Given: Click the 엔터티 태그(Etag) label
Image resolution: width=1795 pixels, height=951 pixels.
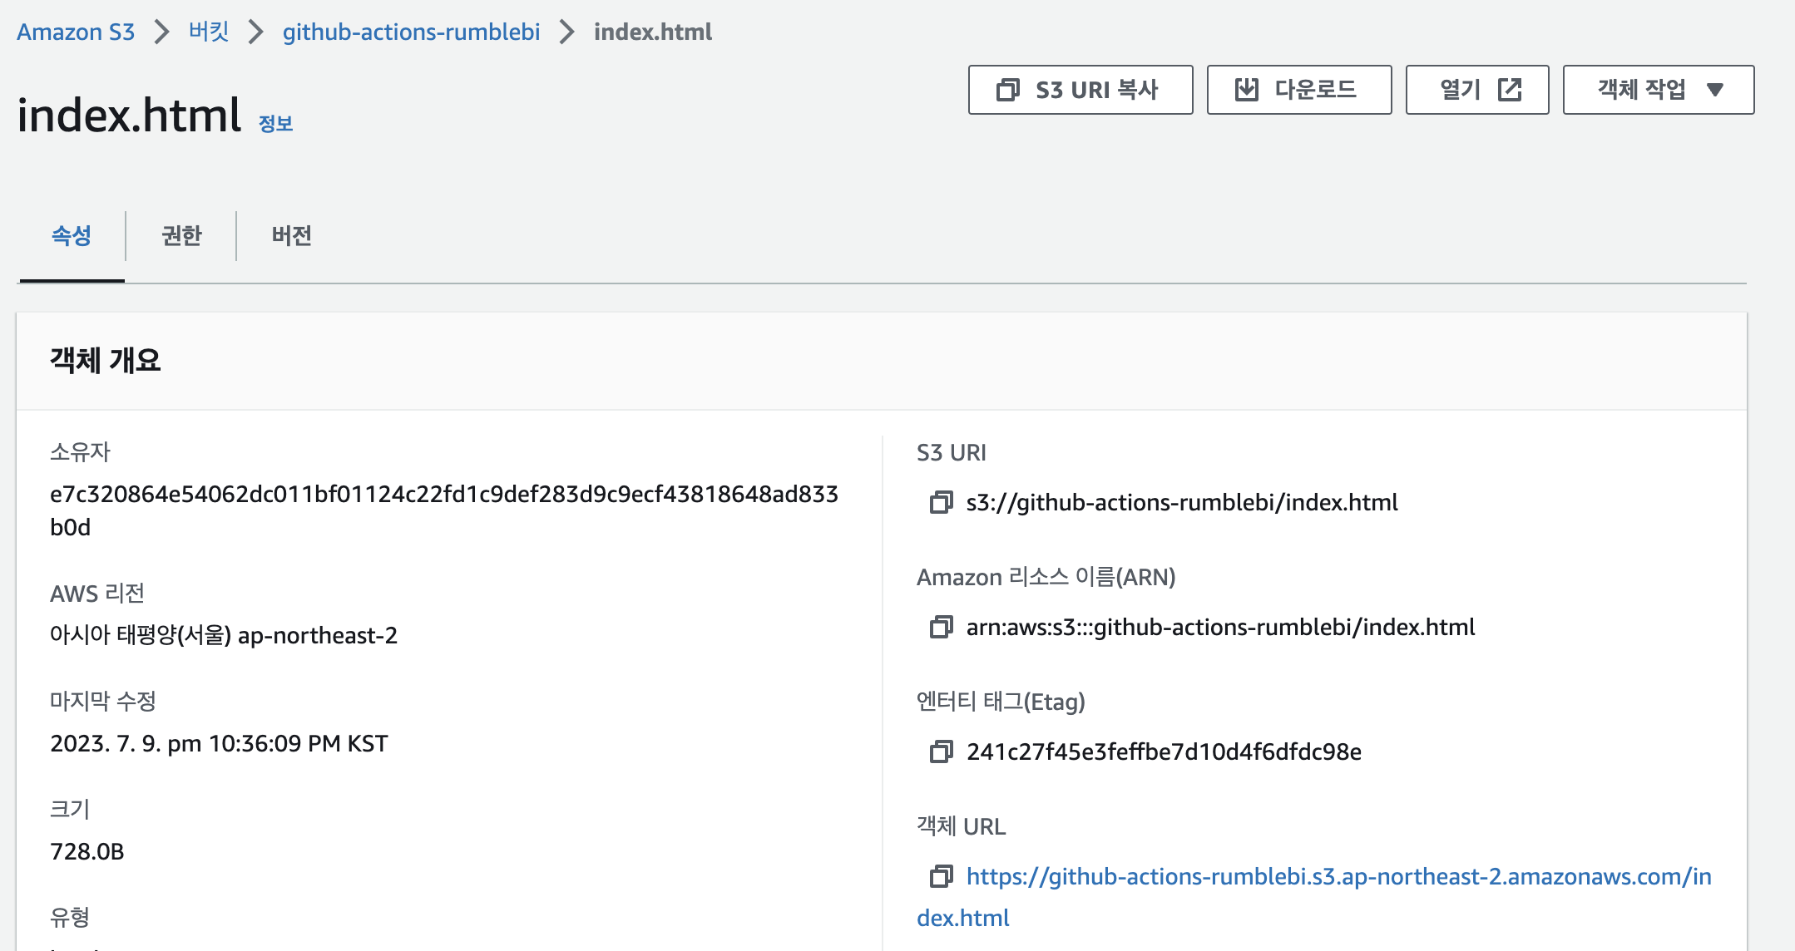Looking at the screenshot, I should [x=1001, y=702].
